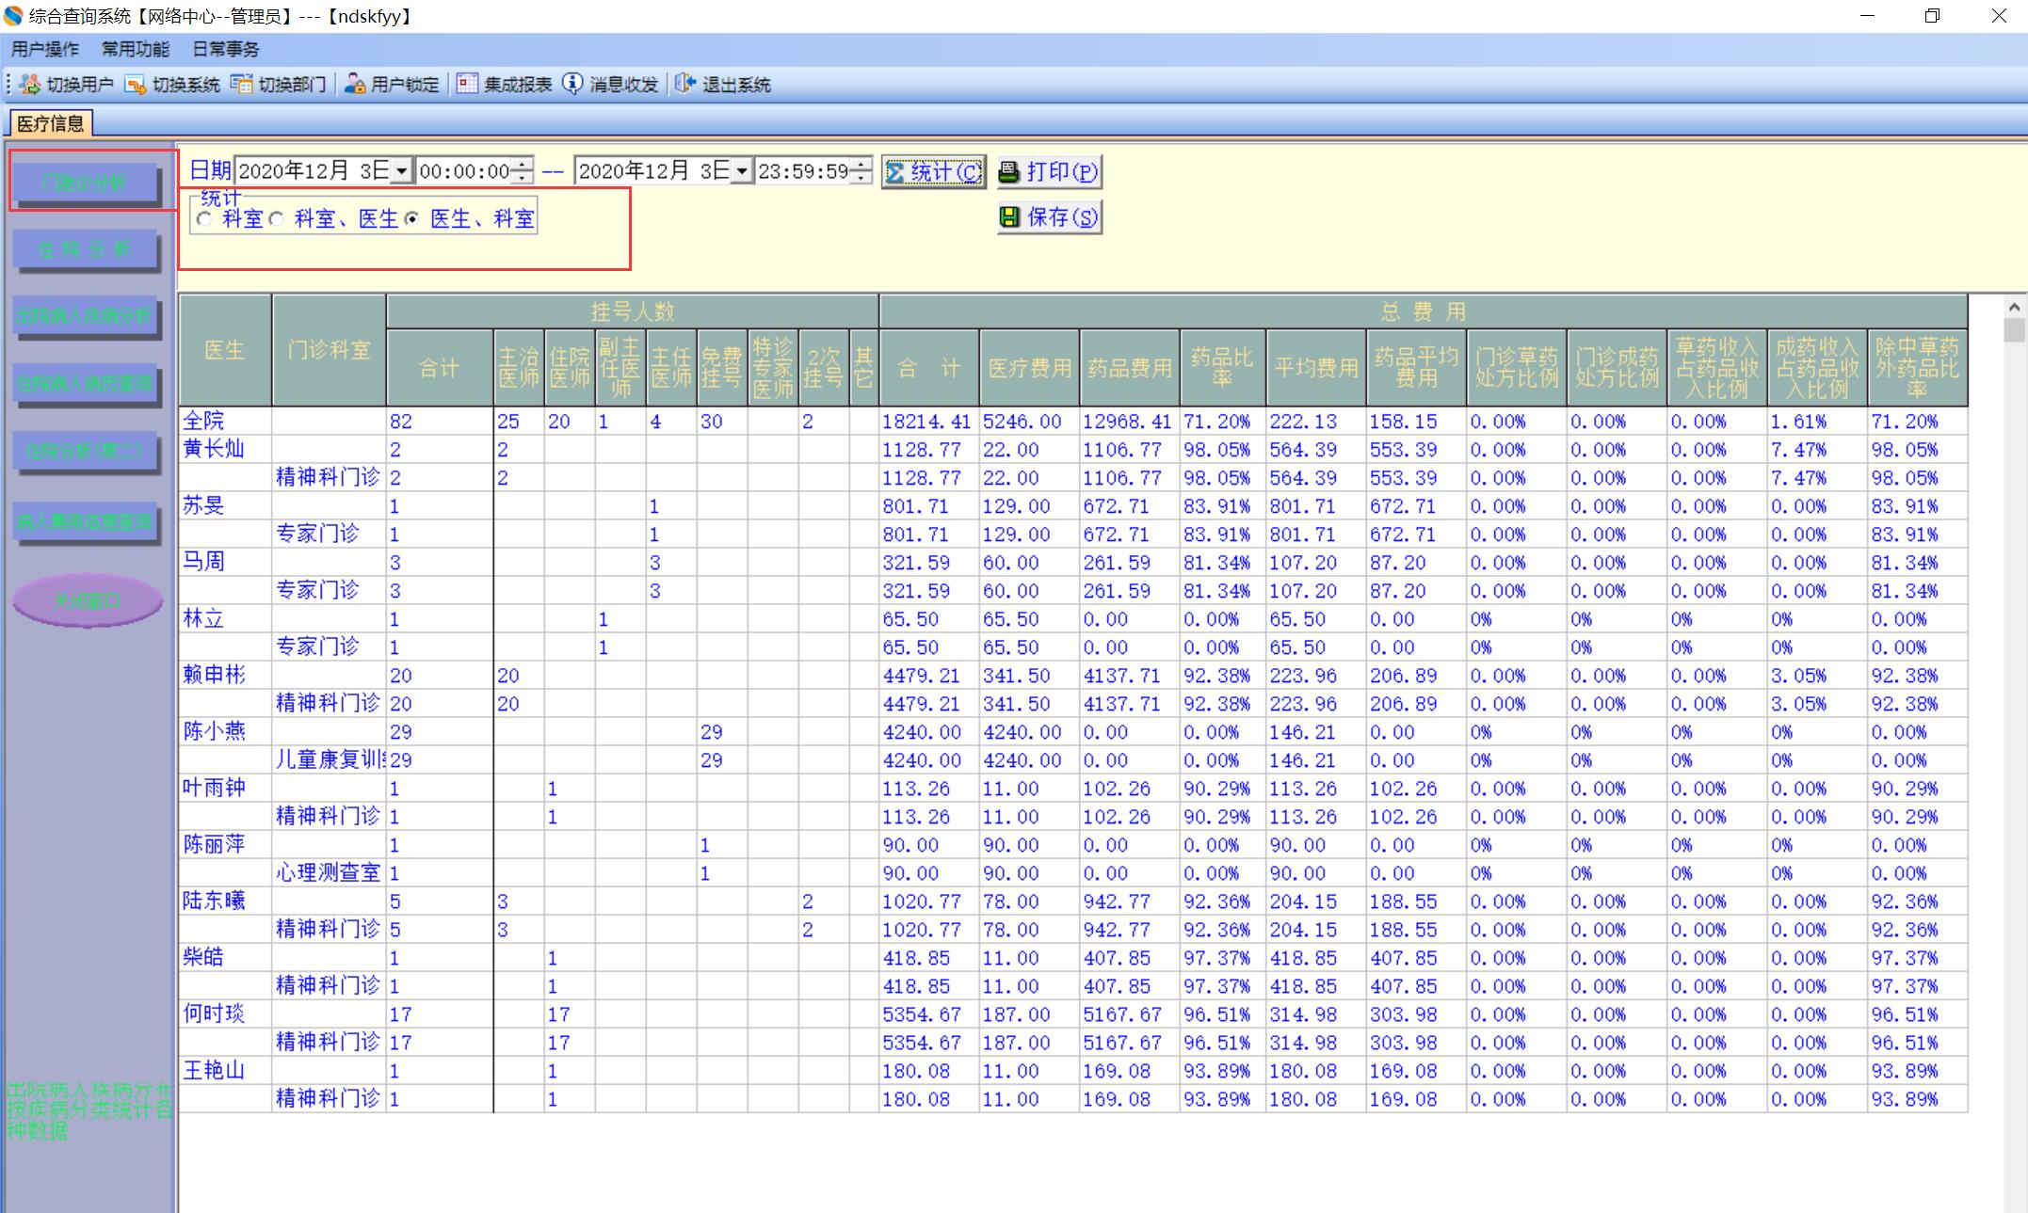Click the 保存(S) floppy disk button
The height and width of the screenshot is (1213, 2028).
(1049, 217)
